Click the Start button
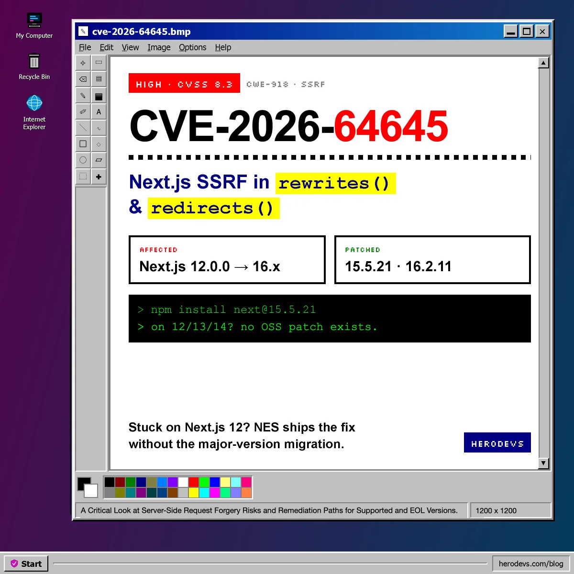Viewport: 574px width, 574px height. [26, 563]
